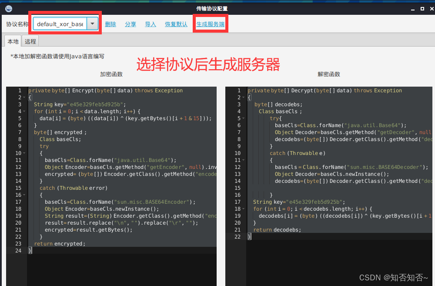
Task: Restore defaults with 恢复默认
Action: click(x=176, y=24)
